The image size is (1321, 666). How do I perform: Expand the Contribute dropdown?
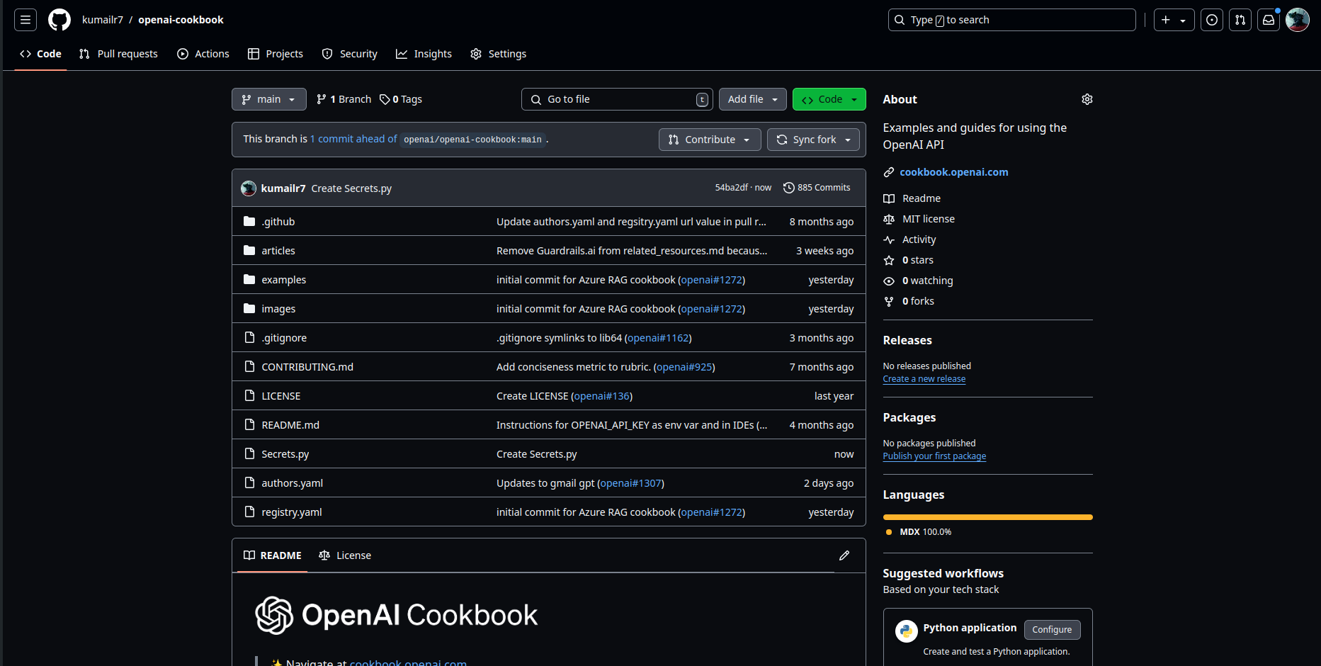click(x=709, y=140)
